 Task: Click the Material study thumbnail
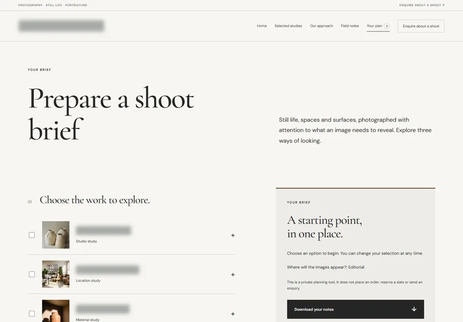(x=55, y=311)
